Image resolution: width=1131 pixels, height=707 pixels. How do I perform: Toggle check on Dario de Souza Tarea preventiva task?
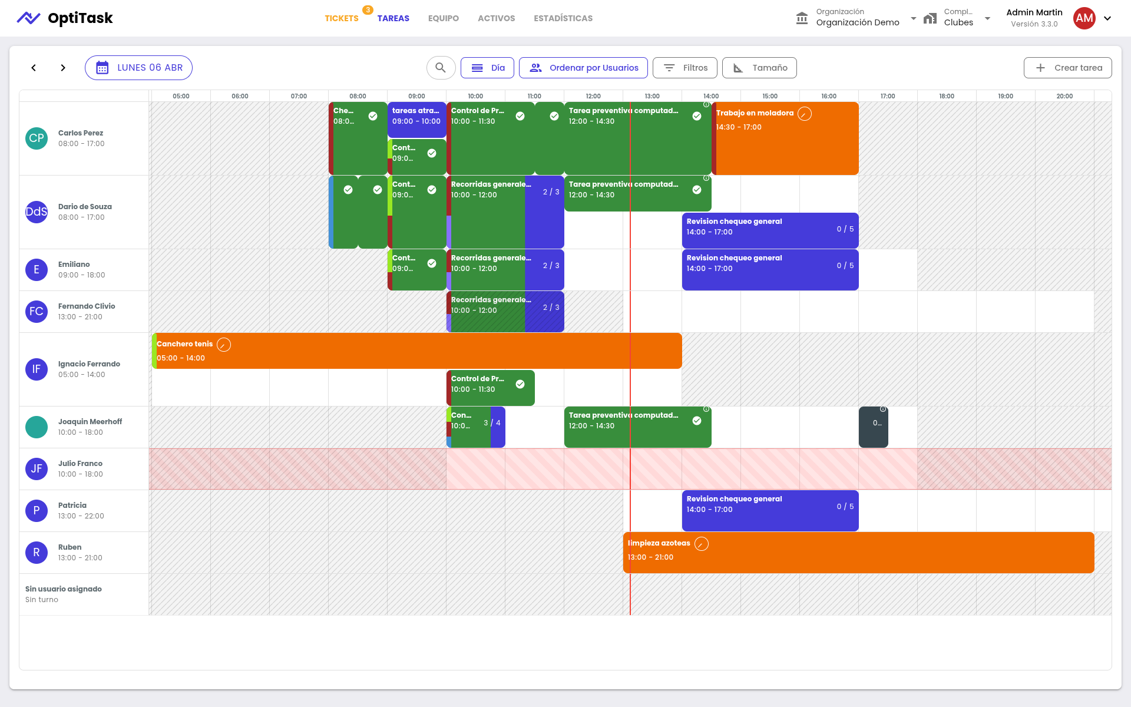coord(697,190)
